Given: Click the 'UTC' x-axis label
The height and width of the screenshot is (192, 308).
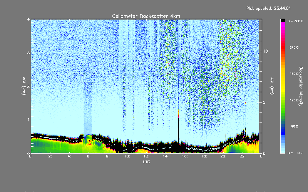Looking at the screenshot, I should click(x=146, y=162).
